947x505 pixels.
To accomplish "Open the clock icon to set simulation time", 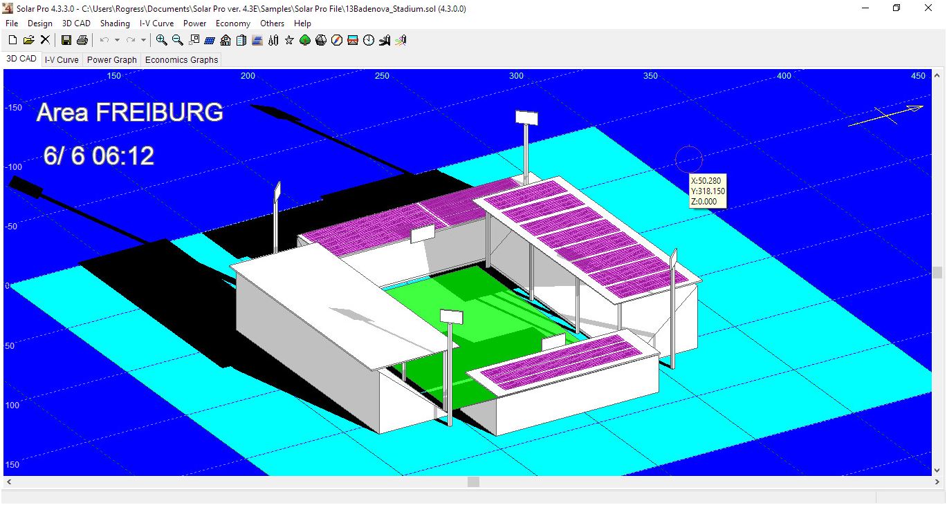I will (368, 40).
